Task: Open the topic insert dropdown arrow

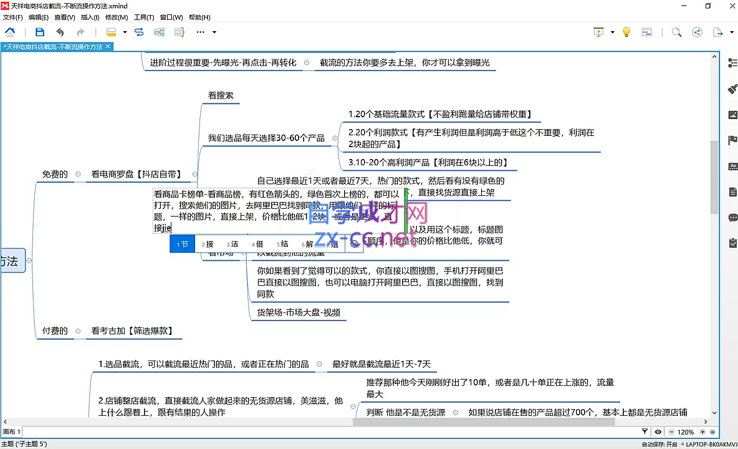Action: click(125, 32)
